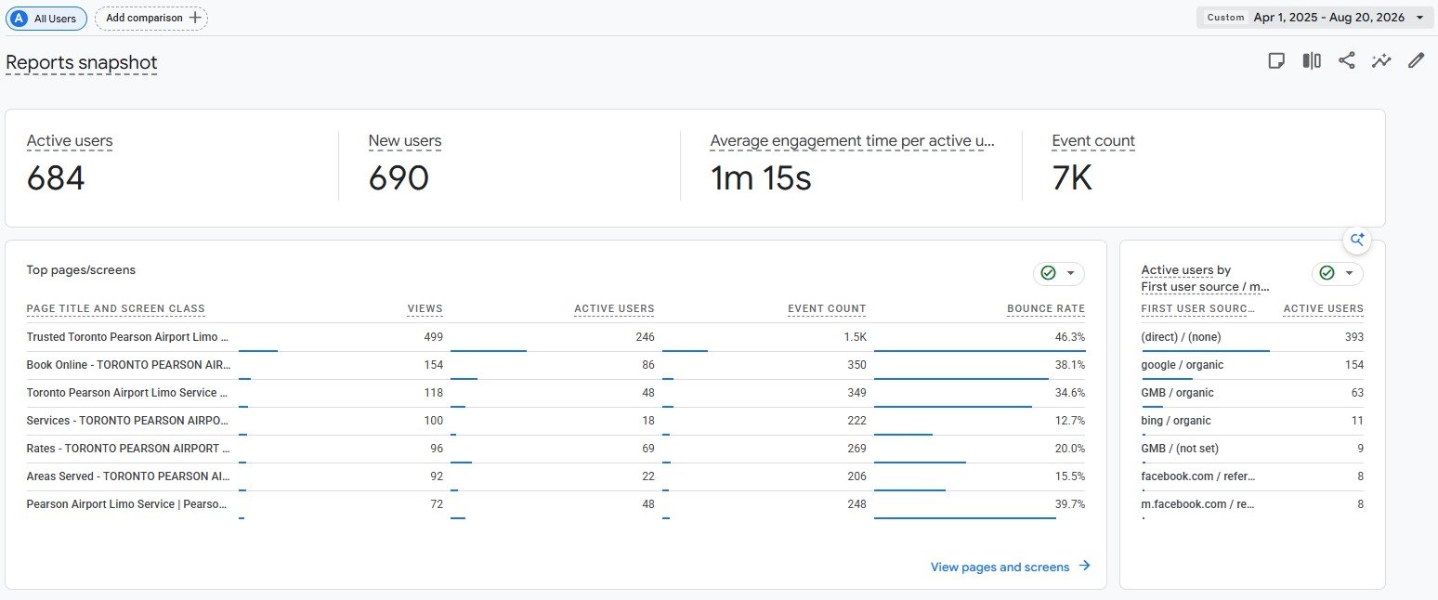Image resolution: width=1438 pixels, height=600 pixels.
Task: Click GMB / organic source row
Action: tap(1252, 393)
